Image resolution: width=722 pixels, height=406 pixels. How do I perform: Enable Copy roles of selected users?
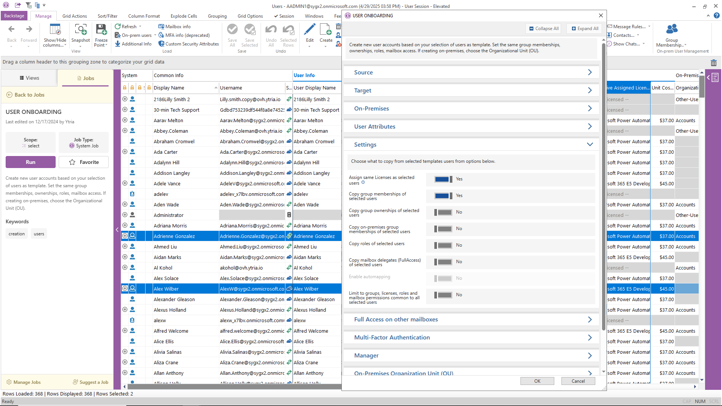(x=443, y=245)
